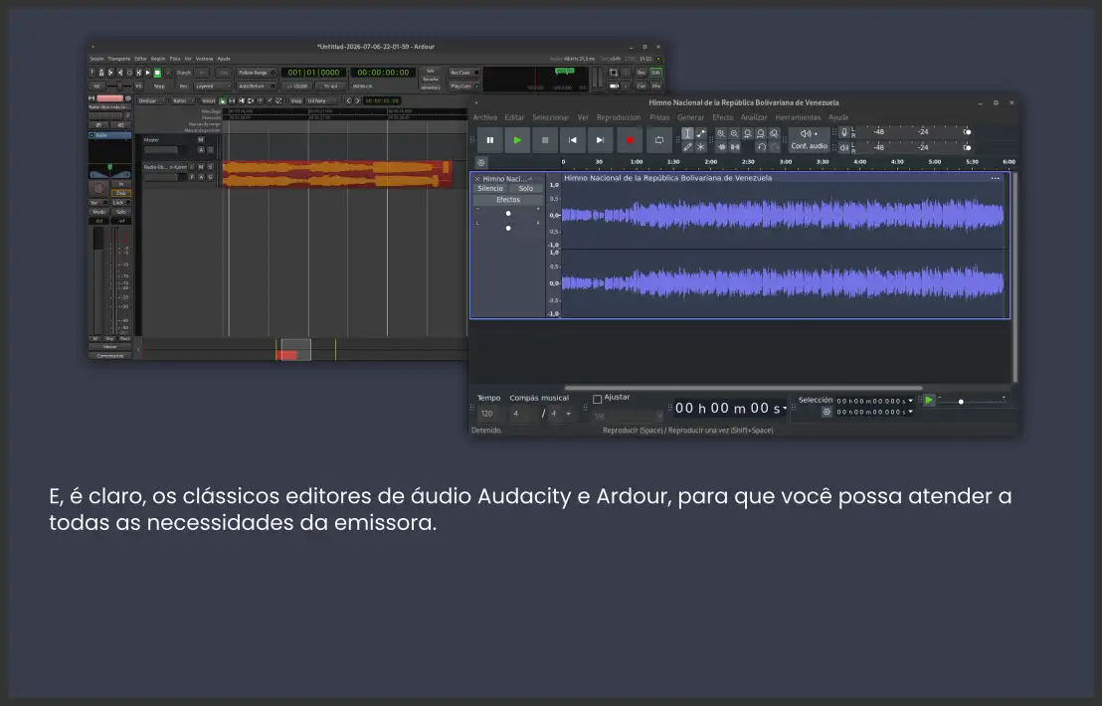Collapse the Himno Nacional track via caret
Viewport: 1102px width, 706px height.
point(531,179)
